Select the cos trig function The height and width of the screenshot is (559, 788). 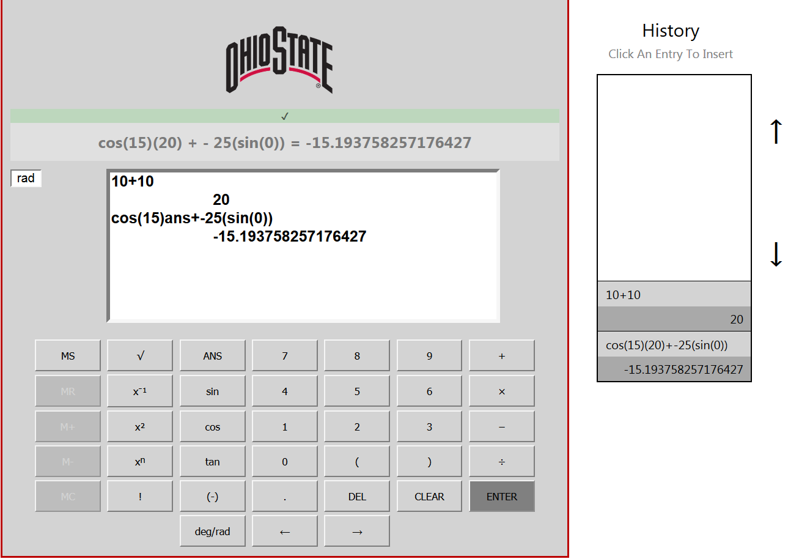[x=212, y=426]
